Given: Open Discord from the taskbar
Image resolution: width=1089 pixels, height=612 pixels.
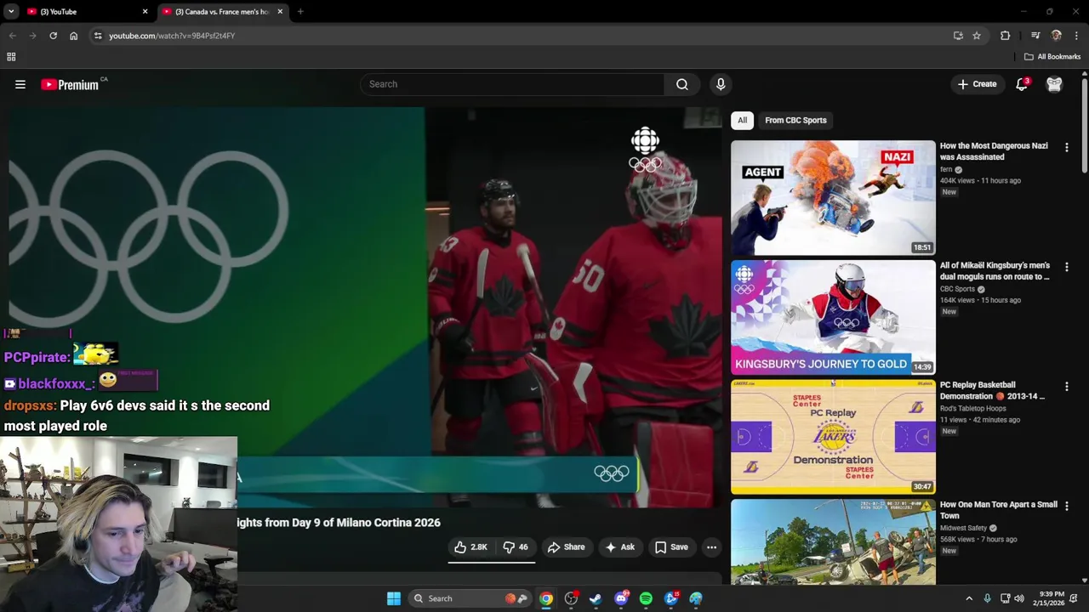Looking at the screenshot, I should coord(621,598).
